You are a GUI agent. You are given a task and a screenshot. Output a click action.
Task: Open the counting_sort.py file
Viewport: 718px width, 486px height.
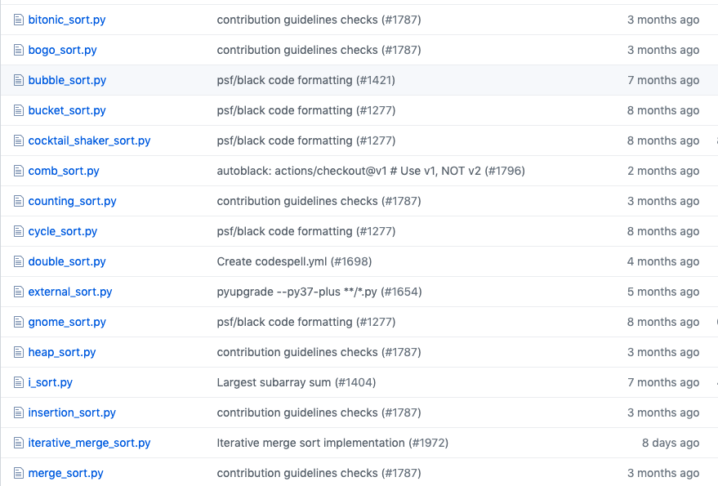tap(73, 201)
